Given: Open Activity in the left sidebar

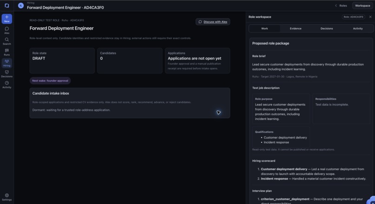Looking at the screenshot, I should click(7, 85).
